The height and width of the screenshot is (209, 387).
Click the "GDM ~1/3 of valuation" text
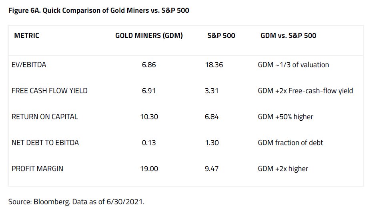[x=293, y=64]
